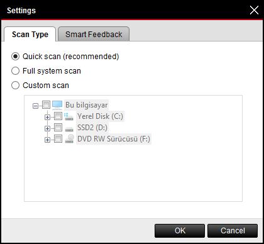This screenshot has height=244, width=264.
Task: Tick the Bu bilgisayar checkbox
Action: [x=47, y=104]
